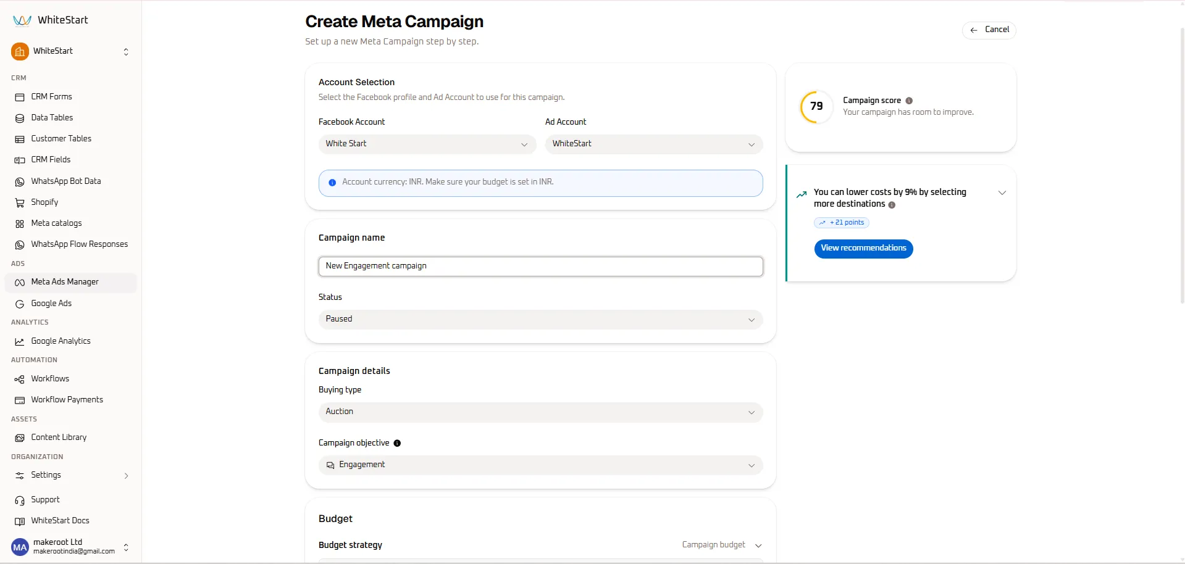
Task: Focus the Campaign name input field
Action: point(541,266)
